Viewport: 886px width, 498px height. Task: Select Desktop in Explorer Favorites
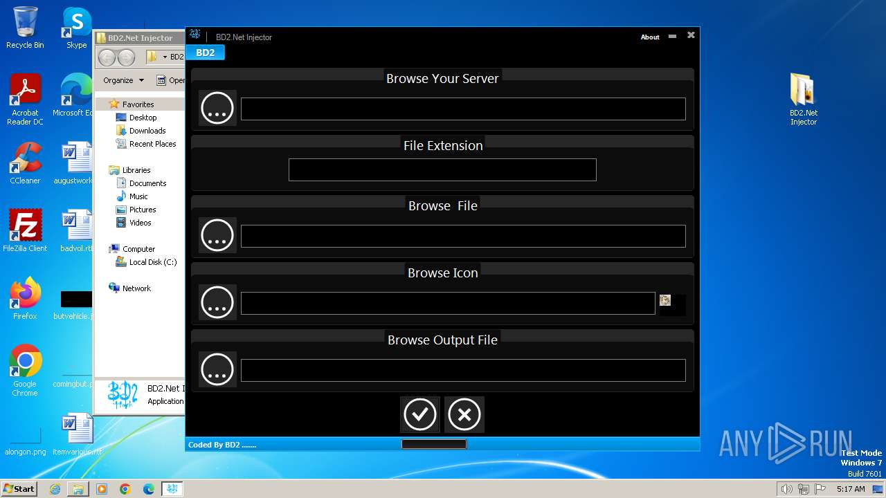143,118
